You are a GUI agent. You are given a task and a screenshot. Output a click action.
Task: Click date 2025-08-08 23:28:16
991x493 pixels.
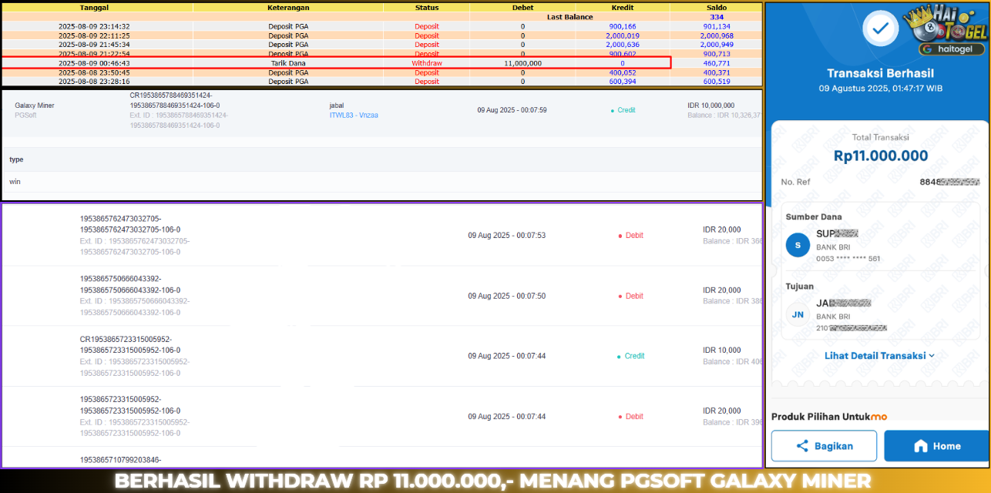pos(94,82)
